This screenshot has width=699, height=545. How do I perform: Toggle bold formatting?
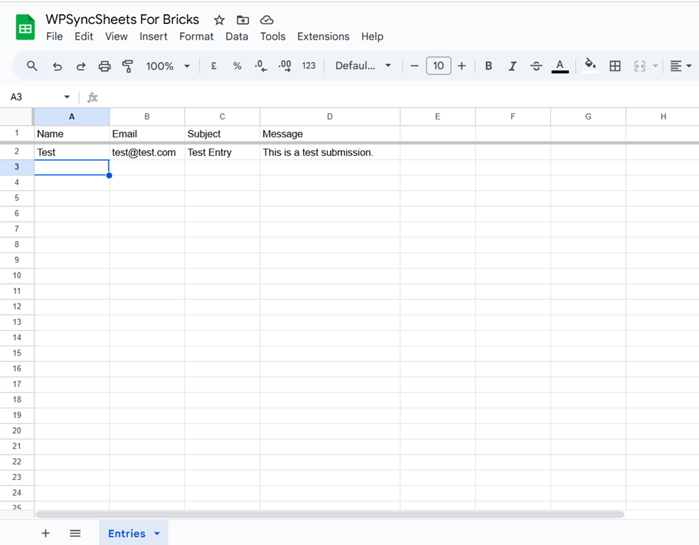point(488,66)
